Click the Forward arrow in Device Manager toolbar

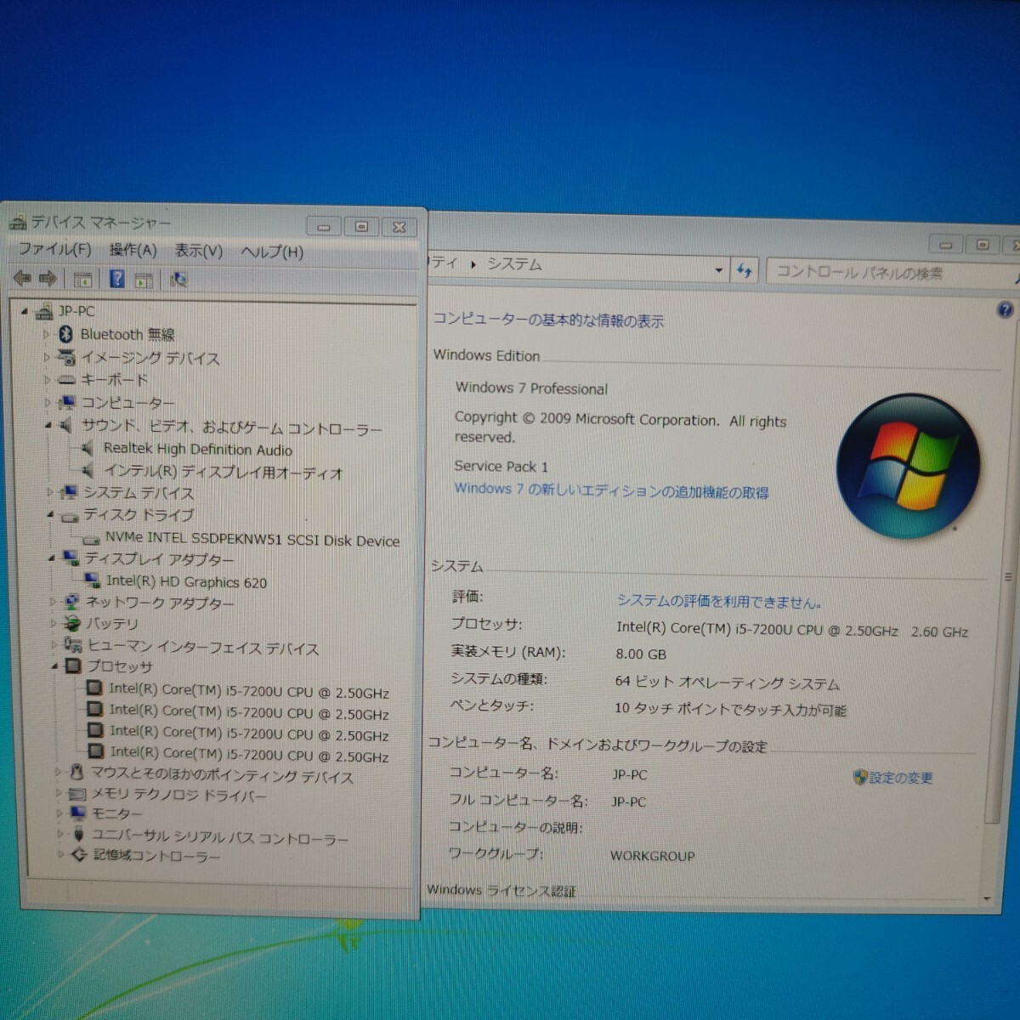click(x=48, y=278)
